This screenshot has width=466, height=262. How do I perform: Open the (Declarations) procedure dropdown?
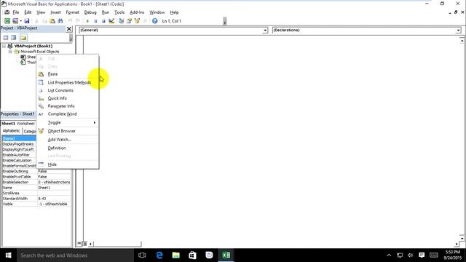(458, 31)
